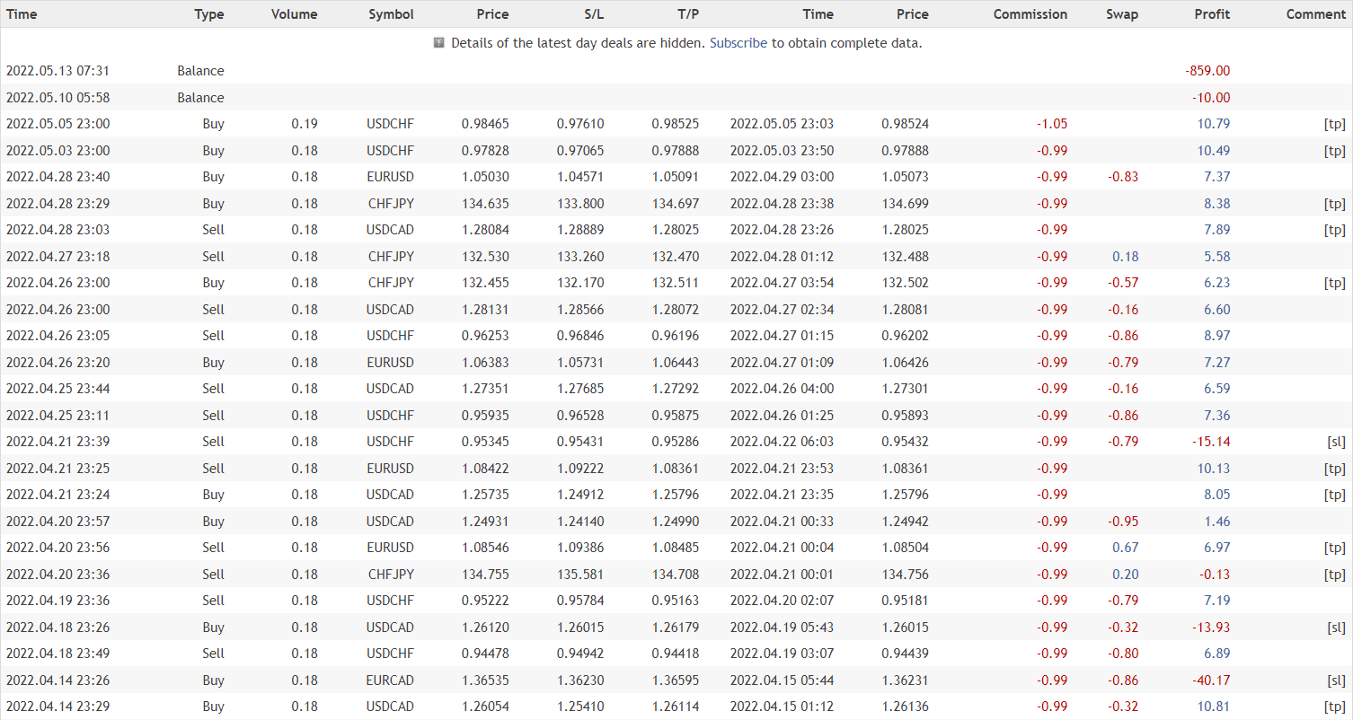The height and width of the screenshot is (720, 1353).
Task: Click the 2022.04.21 23:25 open time
Action: 58,469
